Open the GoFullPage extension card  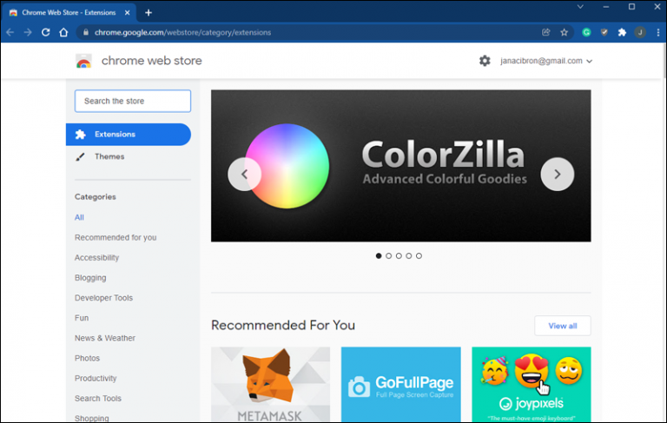click(x=400, y=384)
